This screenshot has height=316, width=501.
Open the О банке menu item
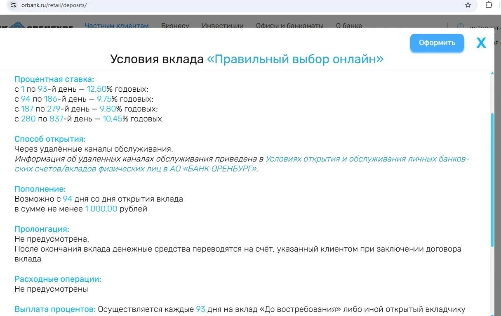tap(349, 26)
